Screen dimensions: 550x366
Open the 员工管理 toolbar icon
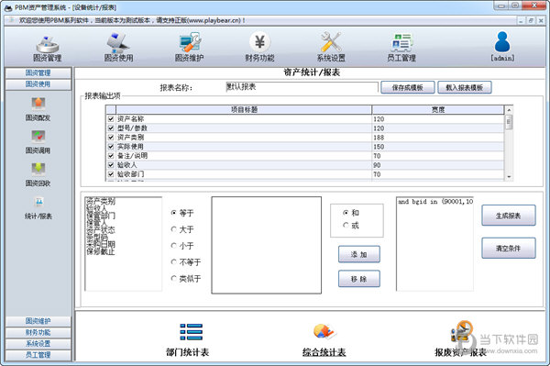[x=401, y=43]
